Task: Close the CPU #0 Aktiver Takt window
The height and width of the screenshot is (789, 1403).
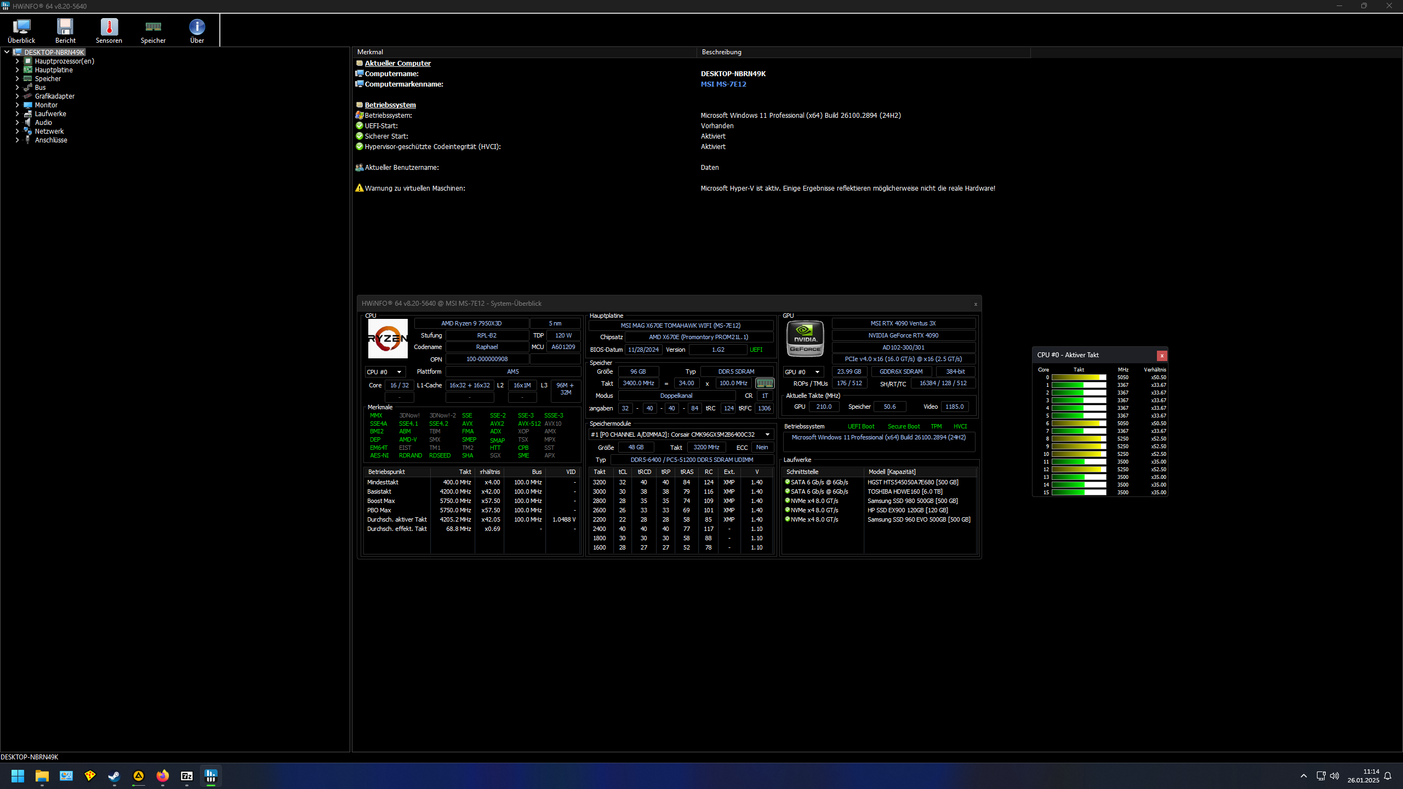Action: [x=1162, y=356]
